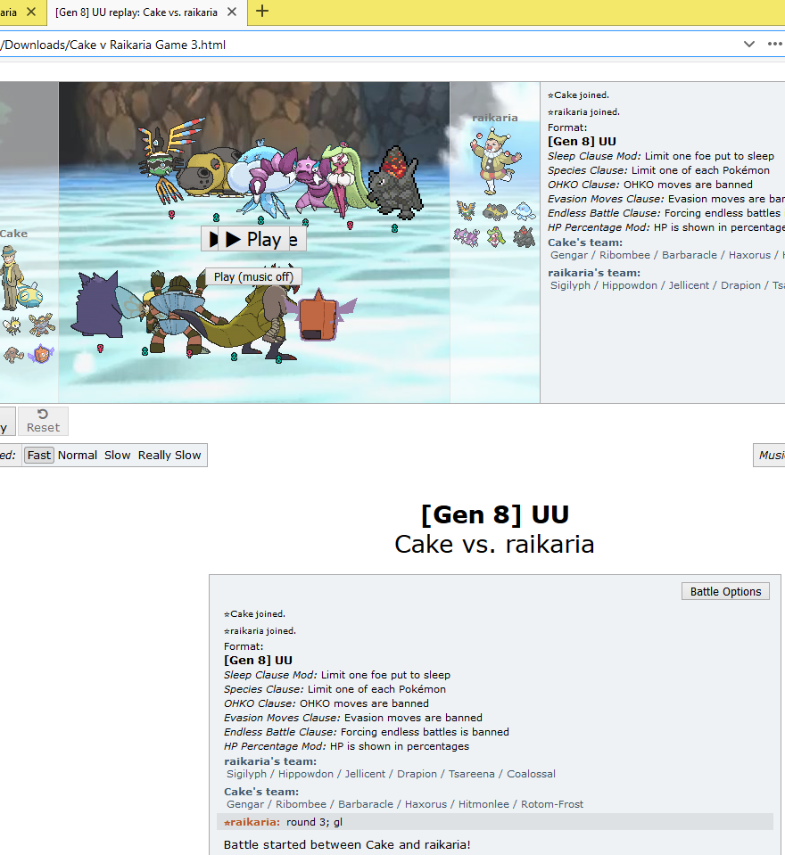Screen dimensions: 785x855
Task: Click the large Rotom-Frost battle sprite
Action: pyautogui.click(x=321, y=317)
